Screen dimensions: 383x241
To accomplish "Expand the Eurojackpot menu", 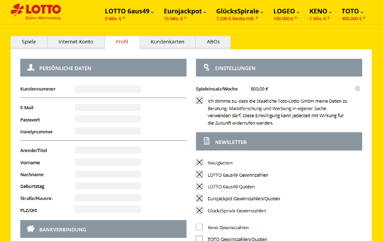I will click(x=185, y=11).
